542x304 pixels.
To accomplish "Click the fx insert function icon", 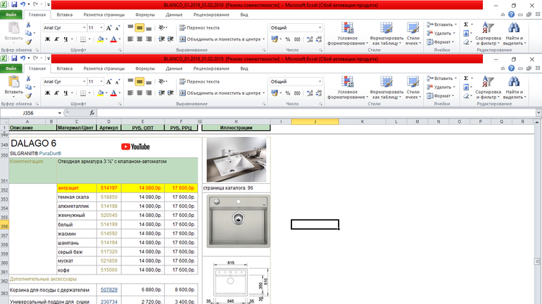I will 92,112.
